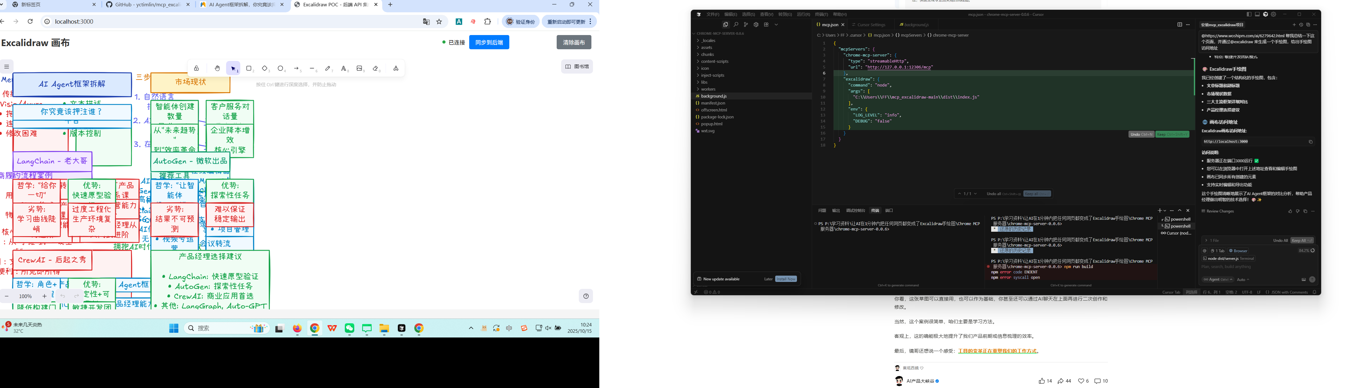Expand the content-scripts folder in explorer
The height and width of the screenshot is (388, 1365).
coord(714,62)
